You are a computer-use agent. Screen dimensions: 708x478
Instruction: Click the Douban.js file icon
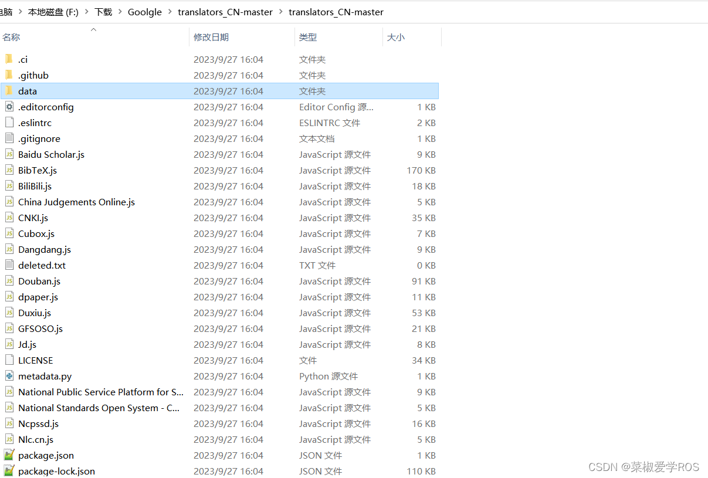tap(9, 281)
